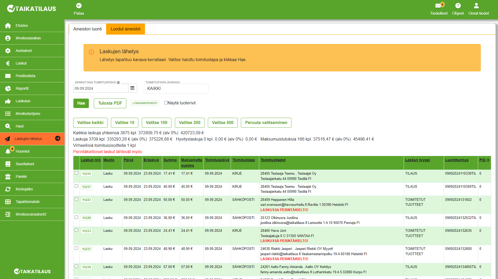
Task: Click the Tapahtumaloki table icon
Action: pos(8,202)
